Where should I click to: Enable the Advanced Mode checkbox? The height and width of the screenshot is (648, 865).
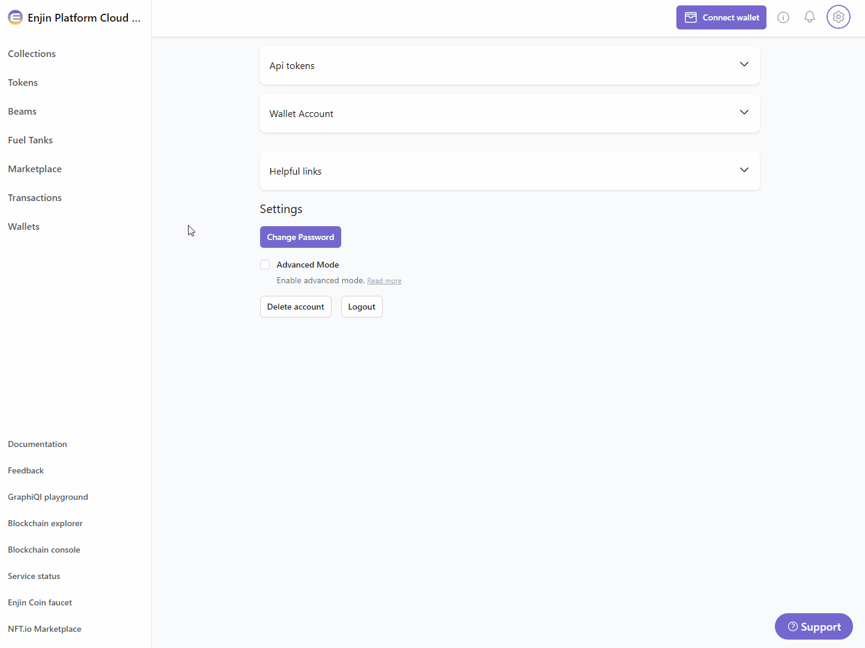[x=265, y=265]
